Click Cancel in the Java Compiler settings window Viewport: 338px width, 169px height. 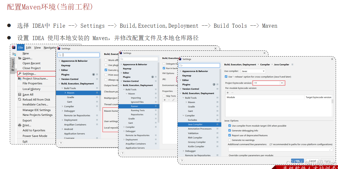click(312, 161)
